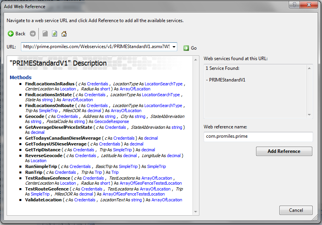Open SimpleTrip link in GetTripDistance
The height and width of the screenshot is (225, 322).
(122, 150)
